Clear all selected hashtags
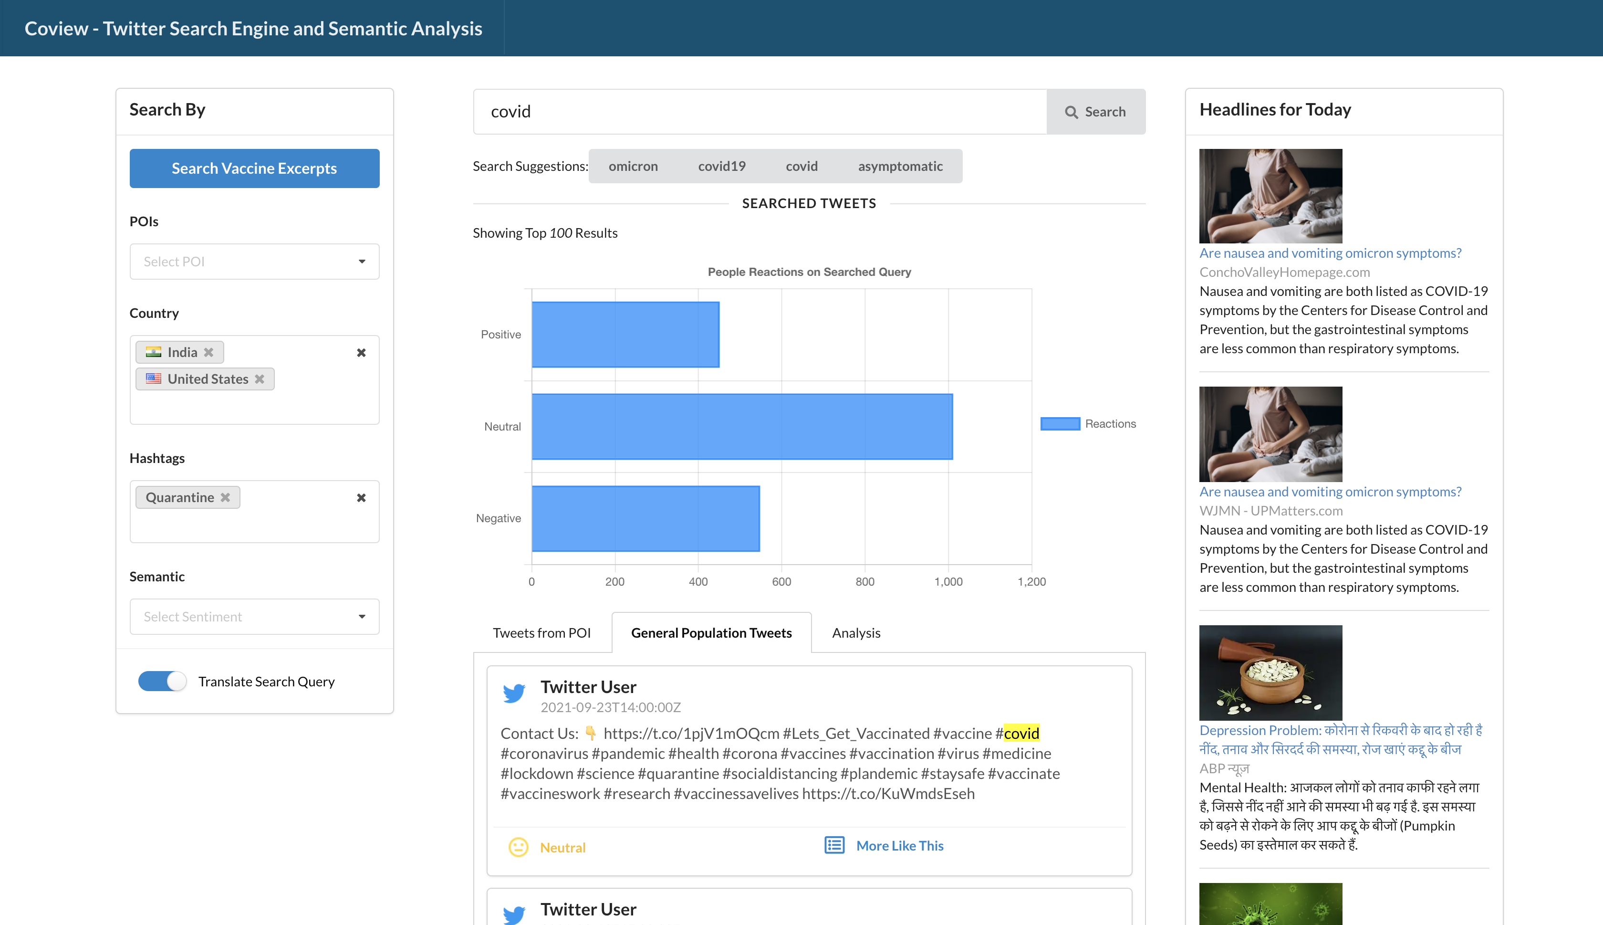Viewport: 1603px width, 925px height. coord(361,497)
